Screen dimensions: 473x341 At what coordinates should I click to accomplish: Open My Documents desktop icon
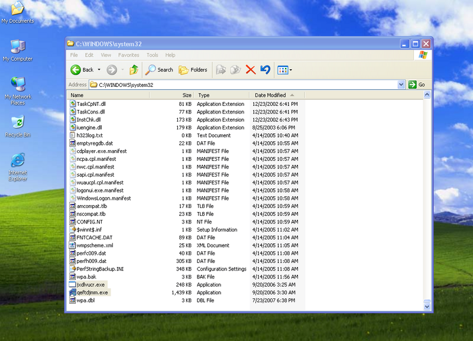18,12
